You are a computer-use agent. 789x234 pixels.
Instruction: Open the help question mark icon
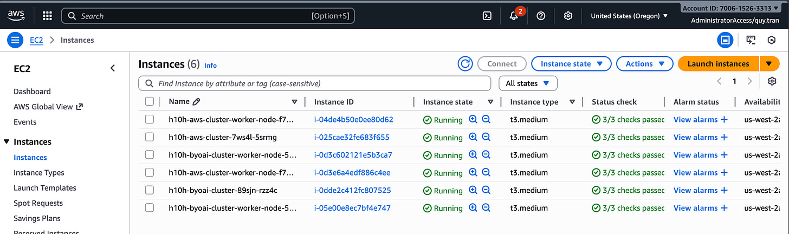pyautogui.click(x=541, y=16)
